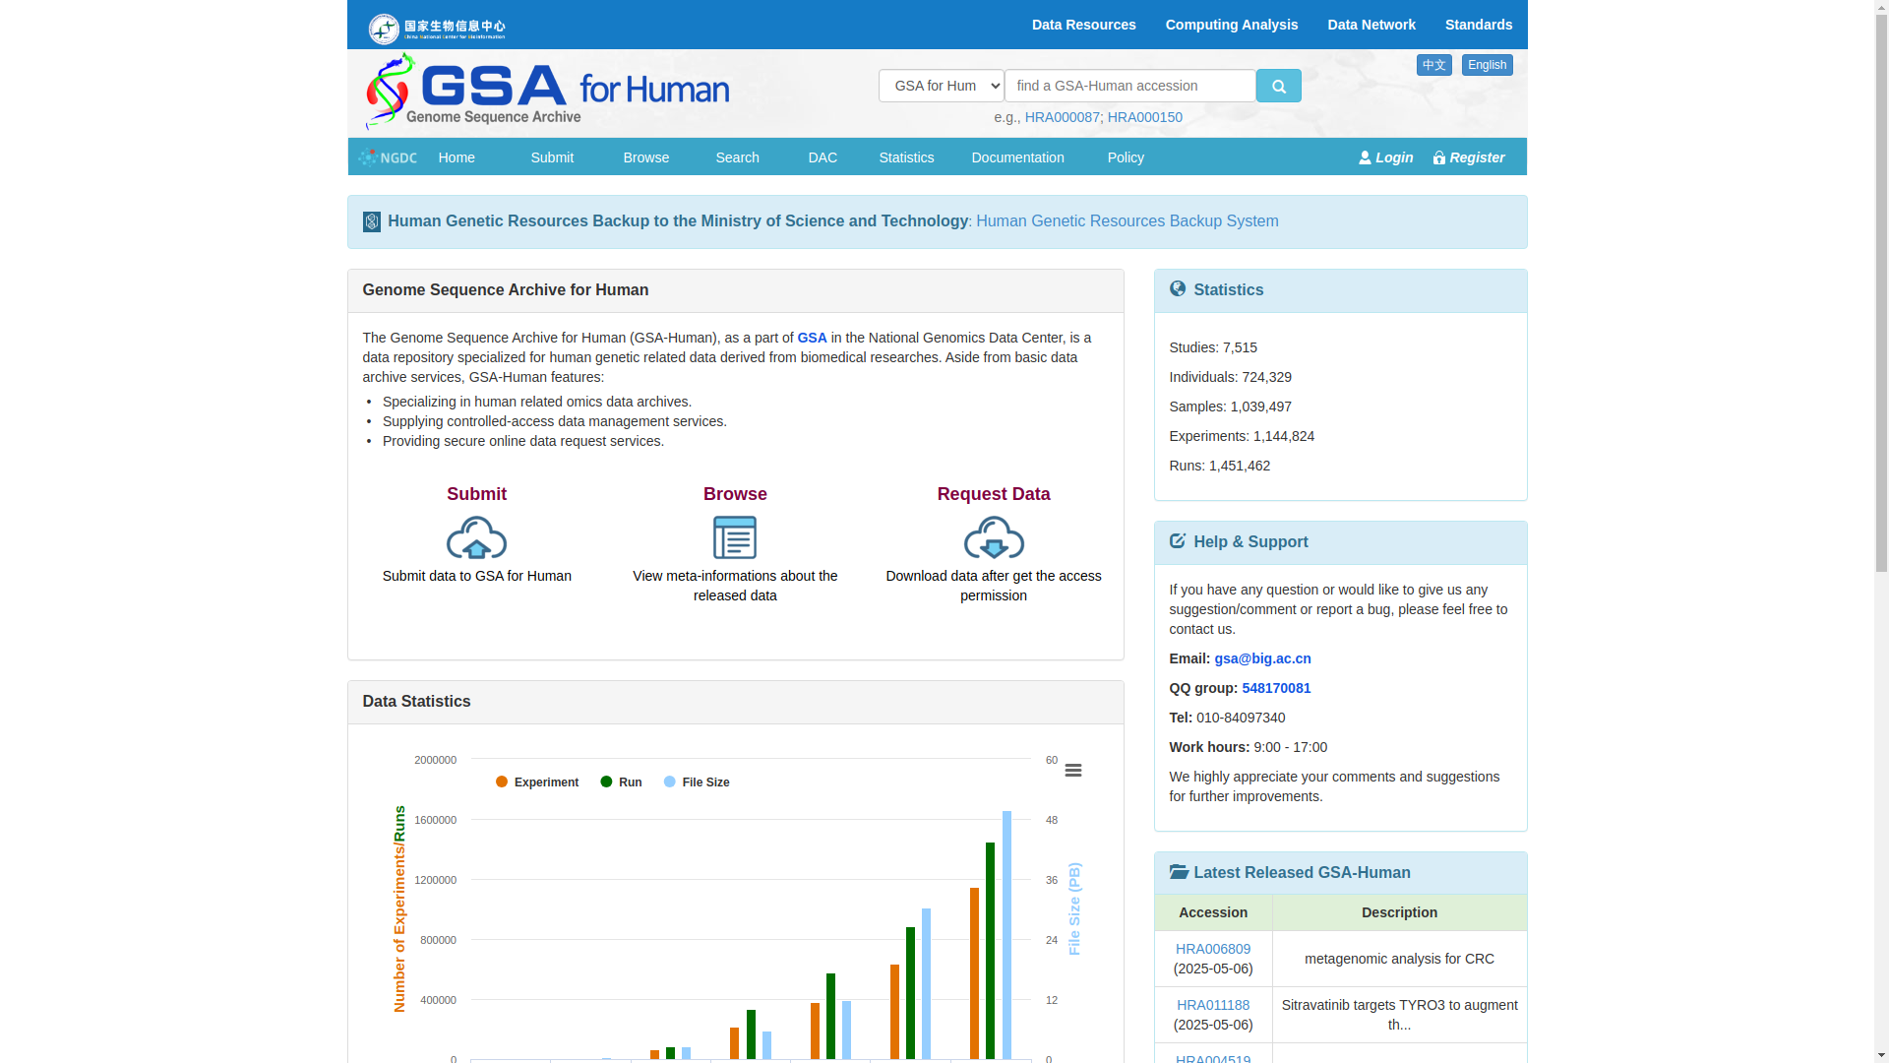The width and height of the screenshot is (1889, 1063).
Task: Open the Policy nav item
Action: tap(1126, 157)
